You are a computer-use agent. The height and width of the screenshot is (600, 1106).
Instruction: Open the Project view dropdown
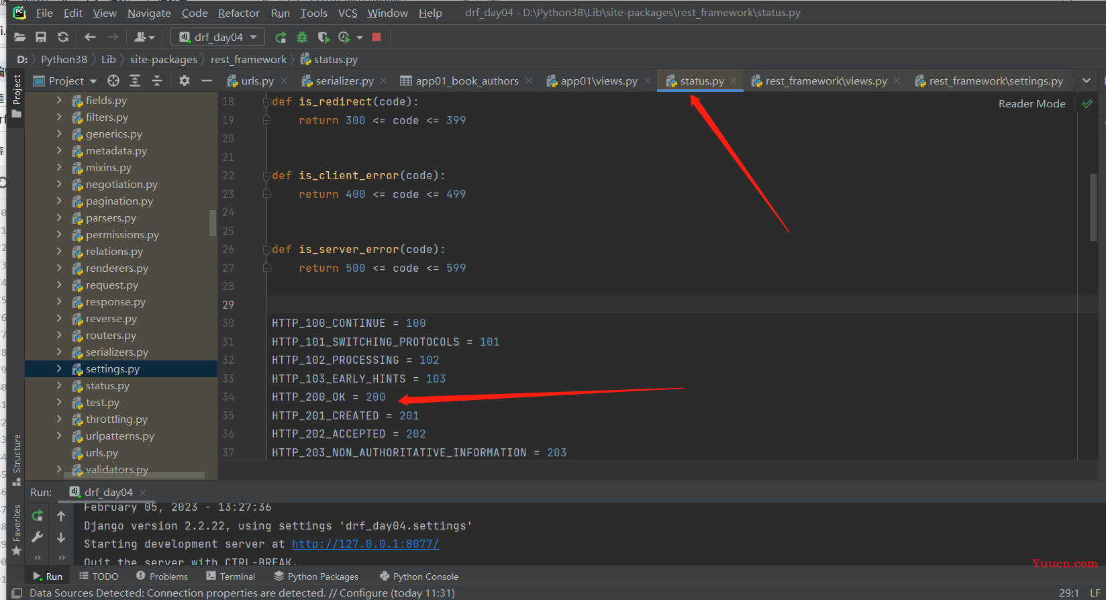coord(65,81)
